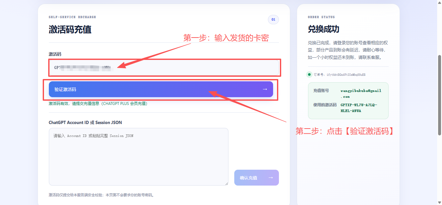Click the 验证激活码 button

(161, 89)
